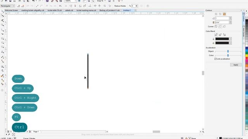The width and height of the screenshot is (248, 139).
Task: Toggle the Link acceleration checkbox
Action: click(x=215, y=59)
